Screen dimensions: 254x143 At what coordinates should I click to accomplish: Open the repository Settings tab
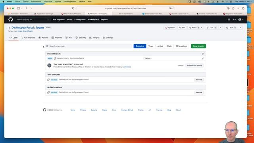point(108,38)
